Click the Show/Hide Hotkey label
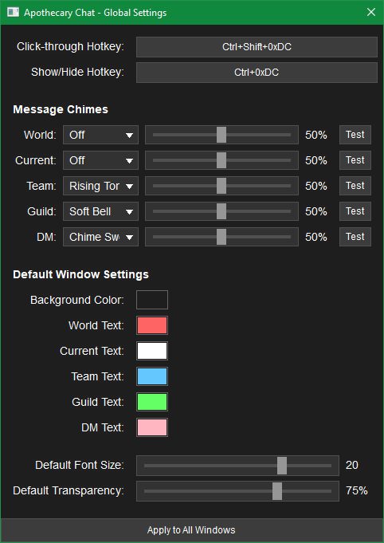This screenshot has width=384, height=543. point(77,72)
